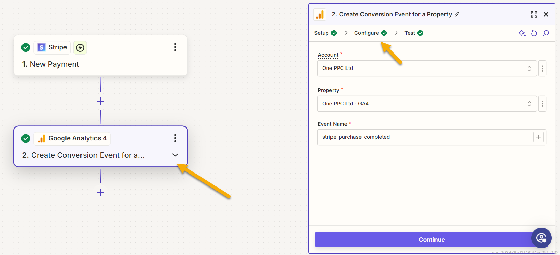This screenshot has height=255, width=560.
Task: Switch to the Configure tab
Action: [x=370, y=33]
